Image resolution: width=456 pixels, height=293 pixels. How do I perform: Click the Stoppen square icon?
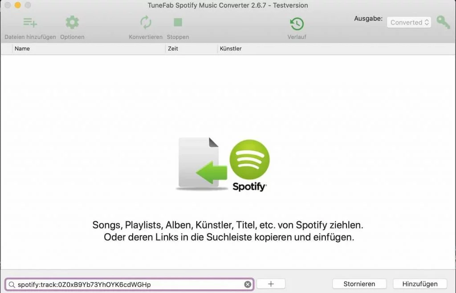tap(178, 22)
